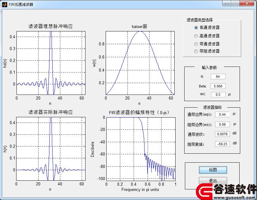Image resolution: width=257 pixels, height=200 pixels.
Task: Click the 'Frequency in pi units' axis label
Action: [140, 190]
